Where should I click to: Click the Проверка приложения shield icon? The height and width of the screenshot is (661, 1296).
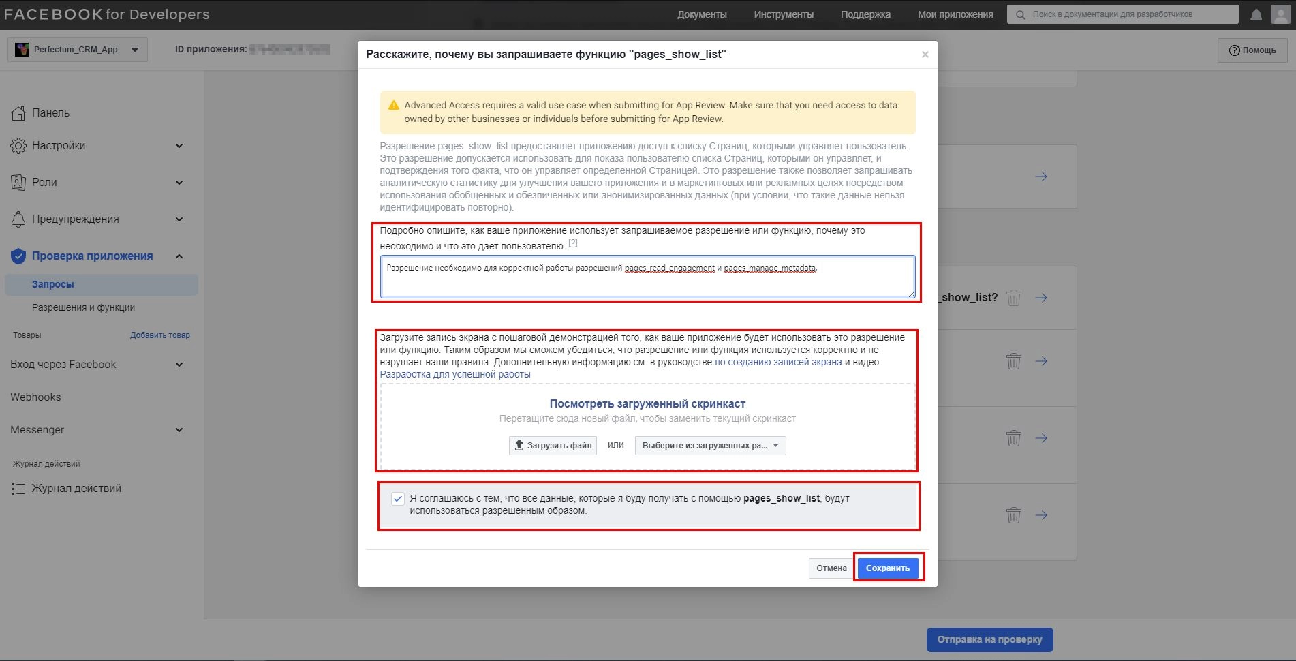[18, 256]
